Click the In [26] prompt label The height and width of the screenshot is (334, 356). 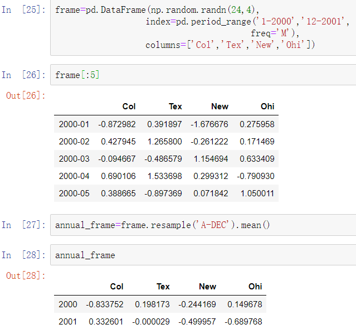23,75
